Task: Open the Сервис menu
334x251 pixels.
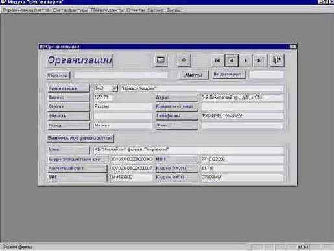Action: [x=156, y=10]
